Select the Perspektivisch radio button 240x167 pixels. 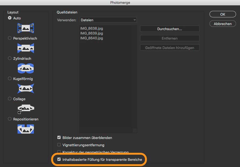point(10,38)
